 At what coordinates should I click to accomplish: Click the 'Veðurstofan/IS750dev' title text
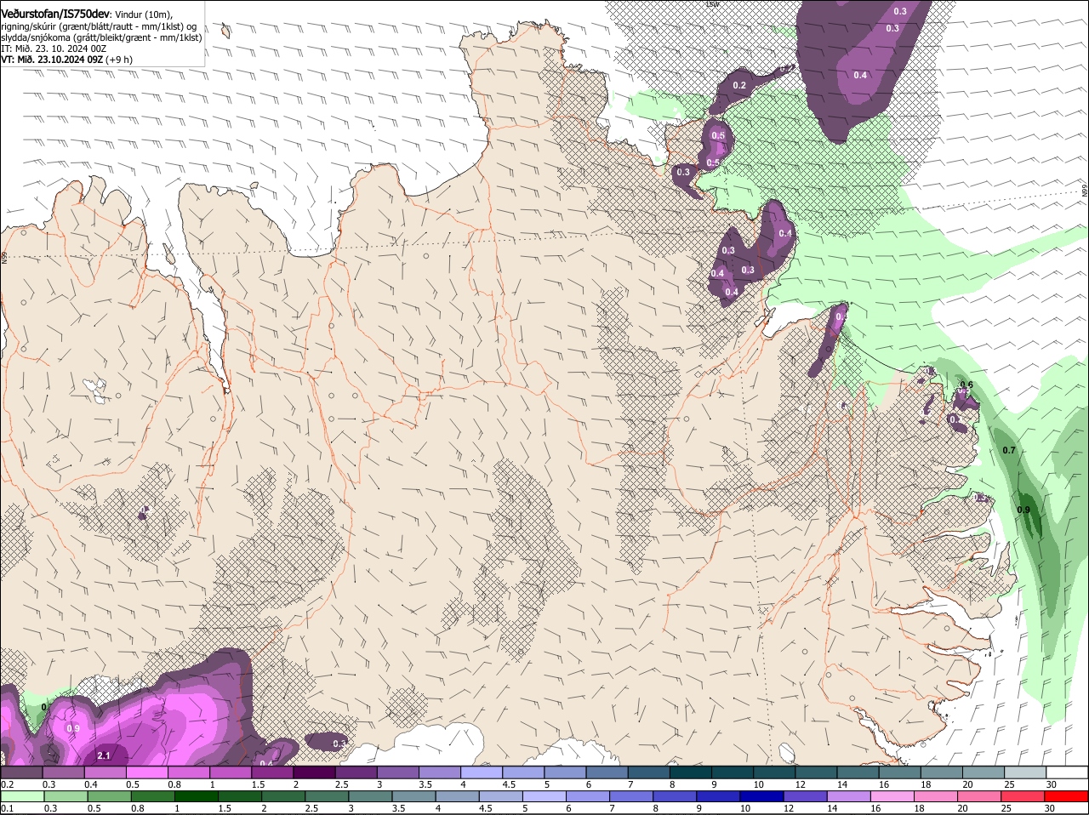point(55,13)
